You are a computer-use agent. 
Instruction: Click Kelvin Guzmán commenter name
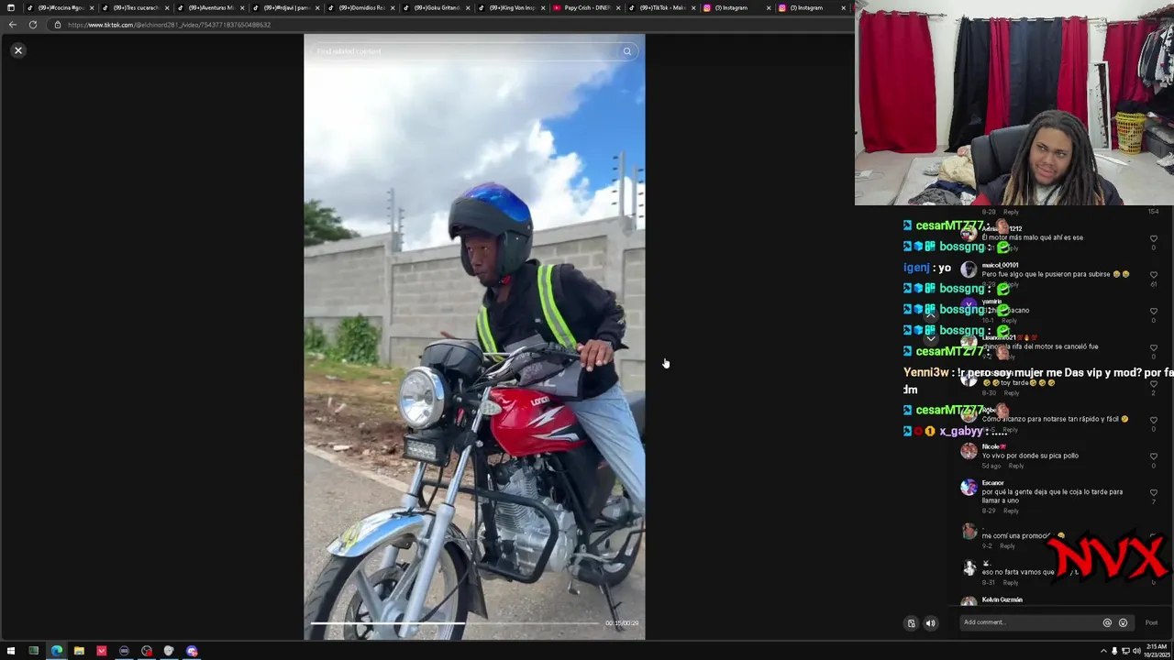(1002, 599)
